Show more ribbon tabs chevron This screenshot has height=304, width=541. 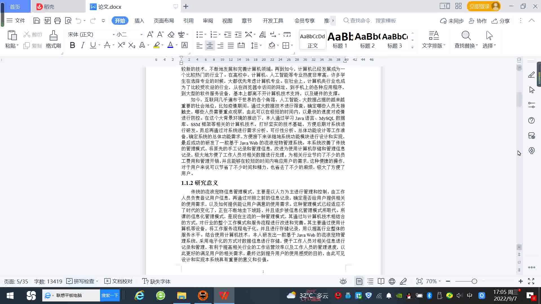[x=333, y=21]
